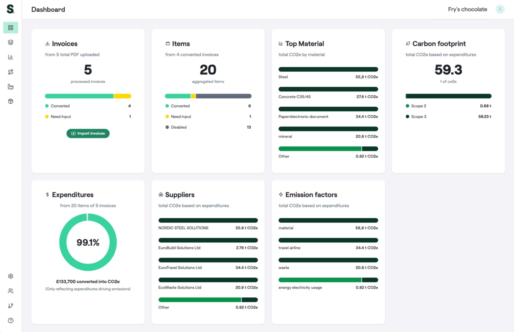
Task: Open the analytics bar chart section
Action: point(10,57)
